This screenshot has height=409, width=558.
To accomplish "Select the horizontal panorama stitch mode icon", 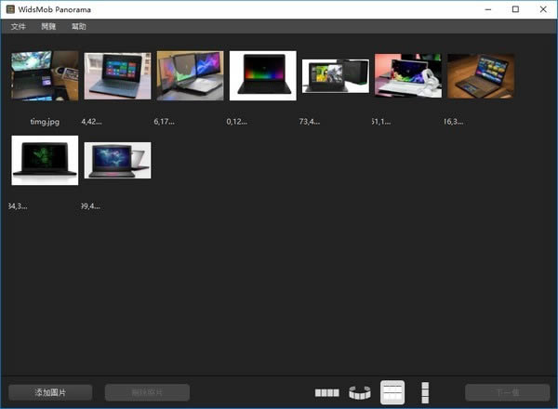I will click(326, 392).
